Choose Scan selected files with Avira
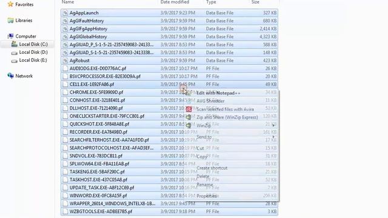 click(x=225, y=109)
